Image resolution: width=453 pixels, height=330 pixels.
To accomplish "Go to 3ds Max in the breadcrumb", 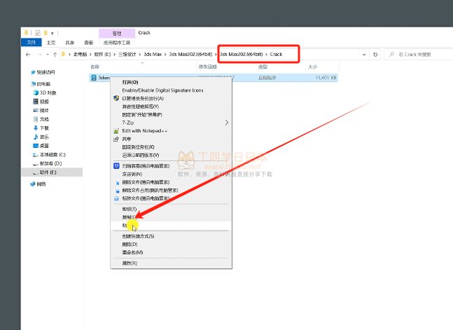I will (x=153, y=55).
